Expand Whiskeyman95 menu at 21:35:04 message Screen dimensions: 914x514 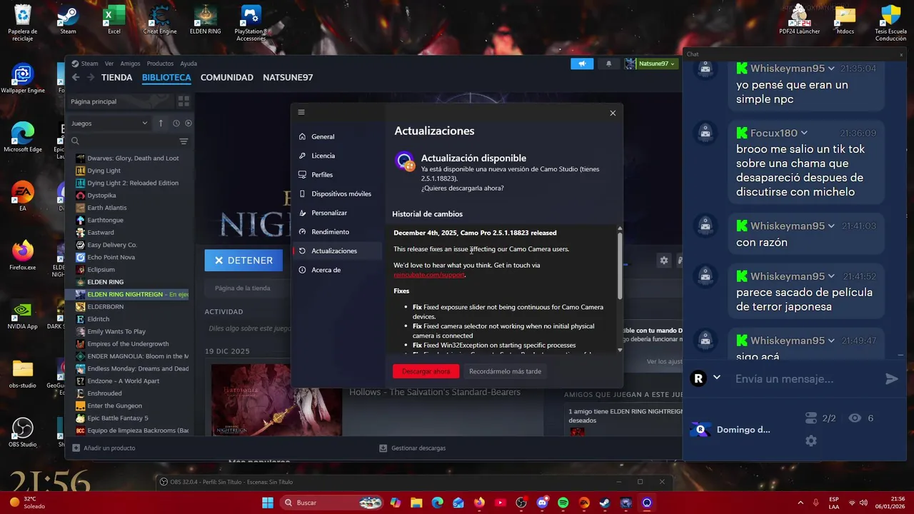point(831,69)
